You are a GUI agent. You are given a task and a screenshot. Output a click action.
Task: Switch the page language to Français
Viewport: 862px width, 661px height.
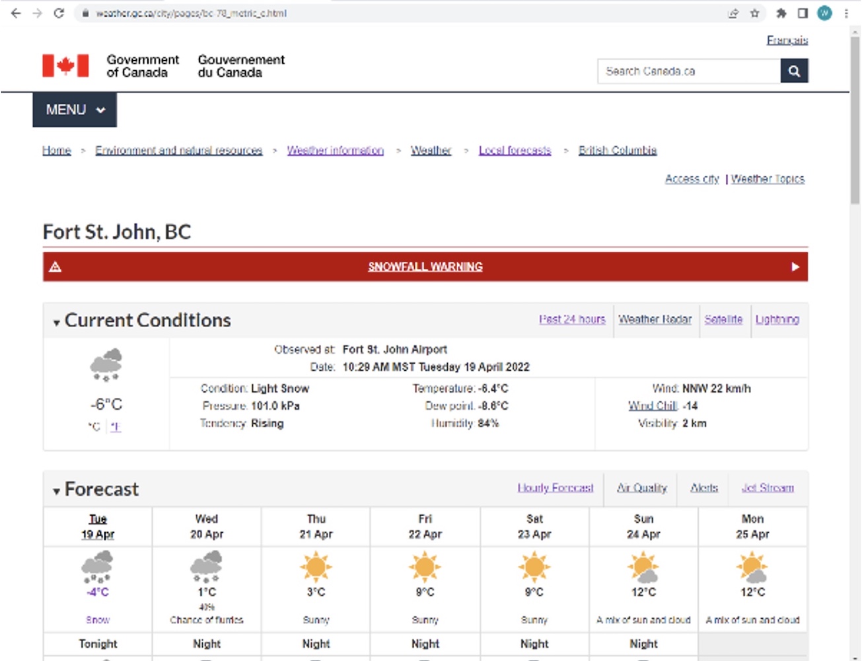(x=787, y=40)
